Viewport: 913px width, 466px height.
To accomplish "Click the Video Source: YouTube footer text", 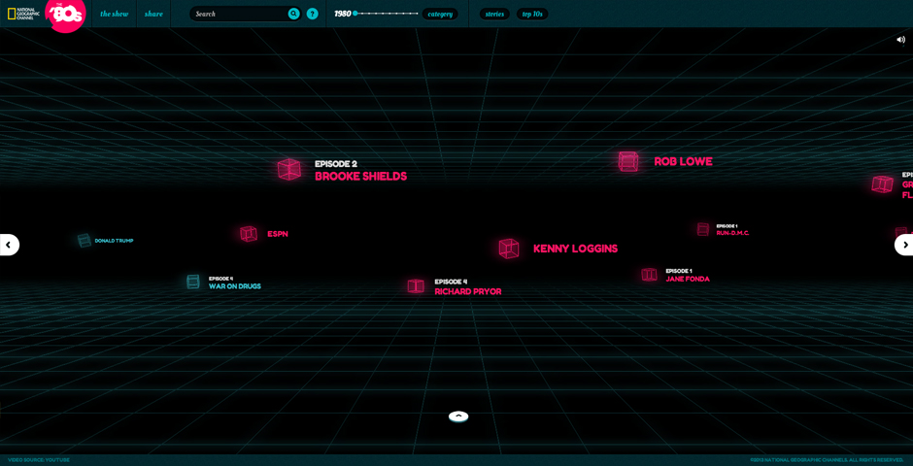I will (x=39, y=460).
